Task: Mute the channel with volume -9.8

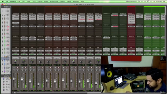Action: coord(50,70)
